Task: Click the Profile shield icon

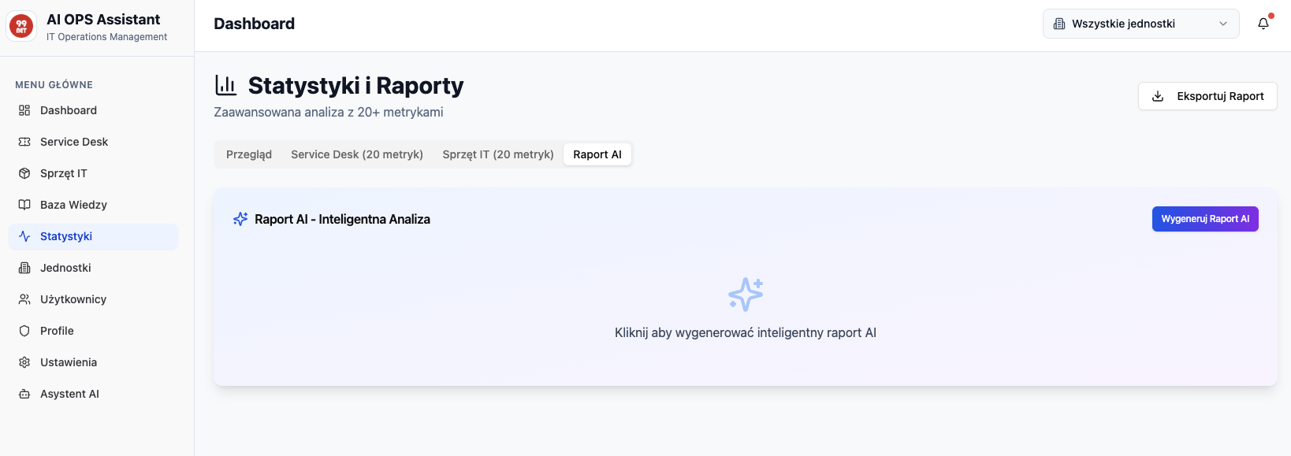Action: click(x=24, y=331)
